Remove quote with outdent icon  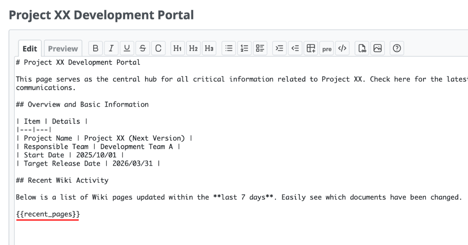coord(295,48)
